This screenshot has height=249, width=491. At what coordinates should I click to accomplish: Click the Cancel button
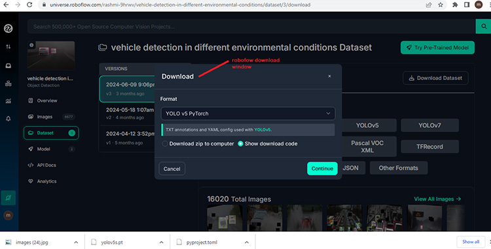tap(172, 168)
